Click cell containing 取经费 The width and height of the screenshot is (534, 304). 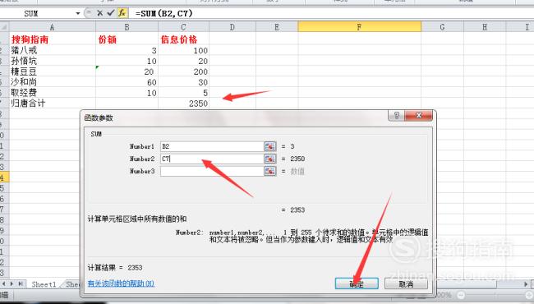click(x=52, y=93)
